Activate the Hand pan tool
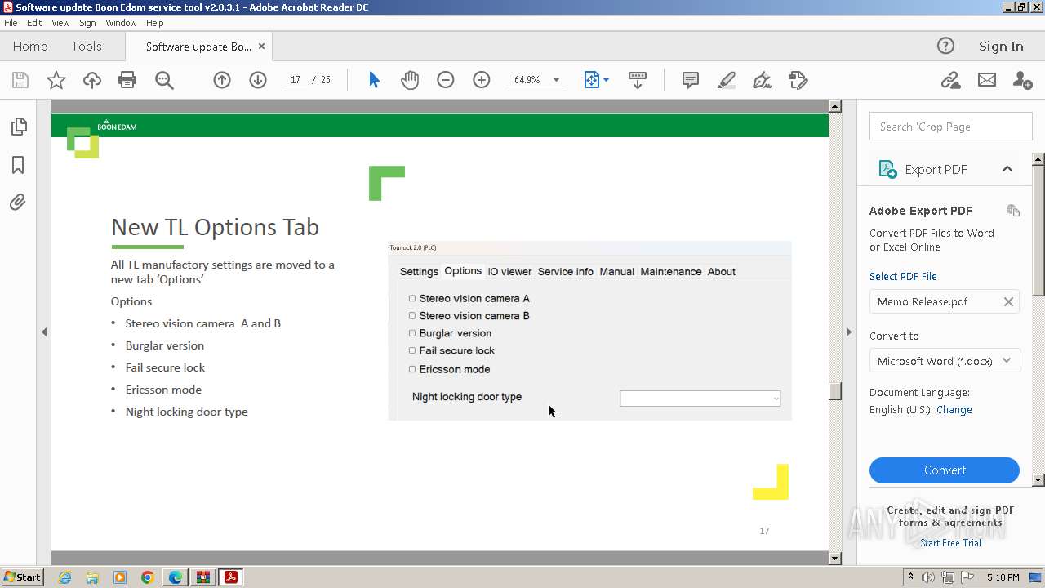Viewport: 1045px width, 588px height. click(410, 80)
